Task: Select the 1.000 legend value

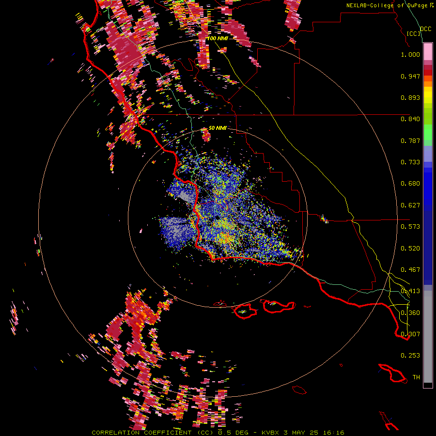Action: coord(410,54)
